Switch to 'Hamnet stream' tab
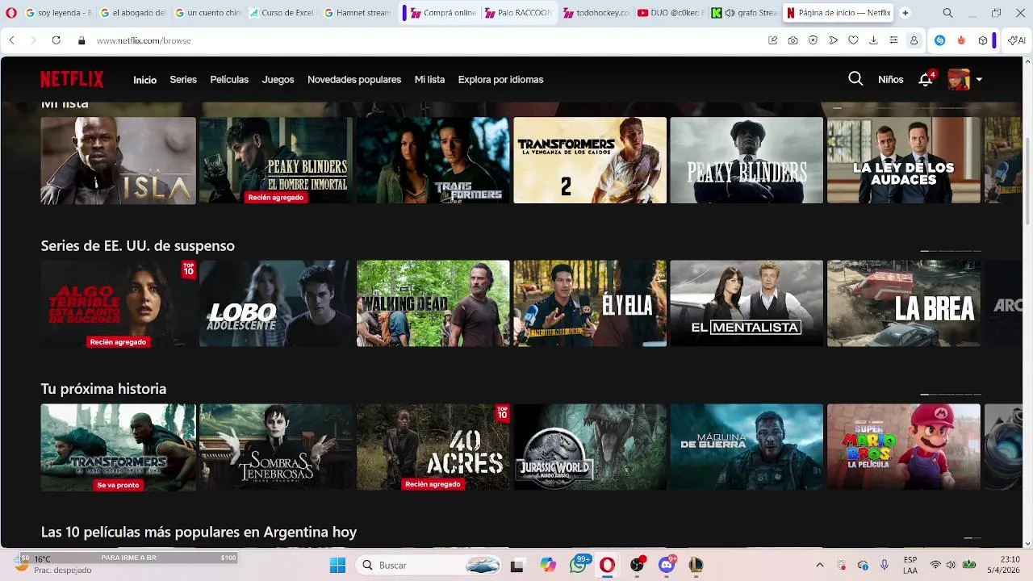 (x=357, y=13)
